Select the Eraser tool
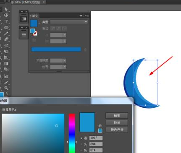The image size is (181, 153). tap(6, 39)
